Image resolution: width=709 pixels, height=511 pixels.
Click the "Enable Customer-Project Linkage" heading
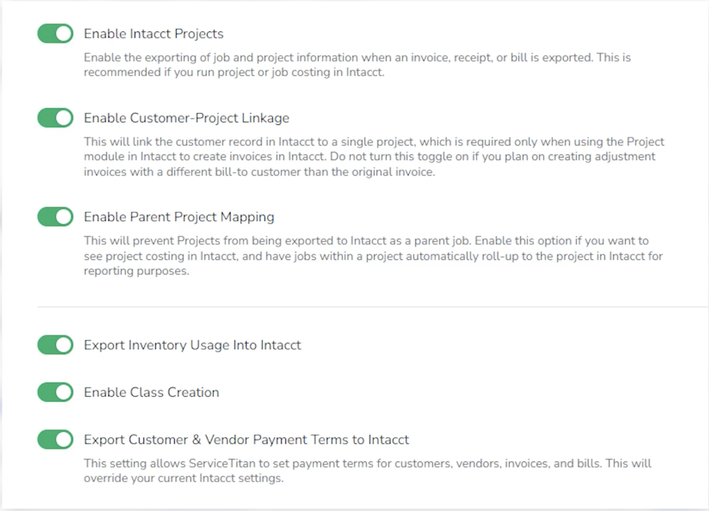[186, 118]
